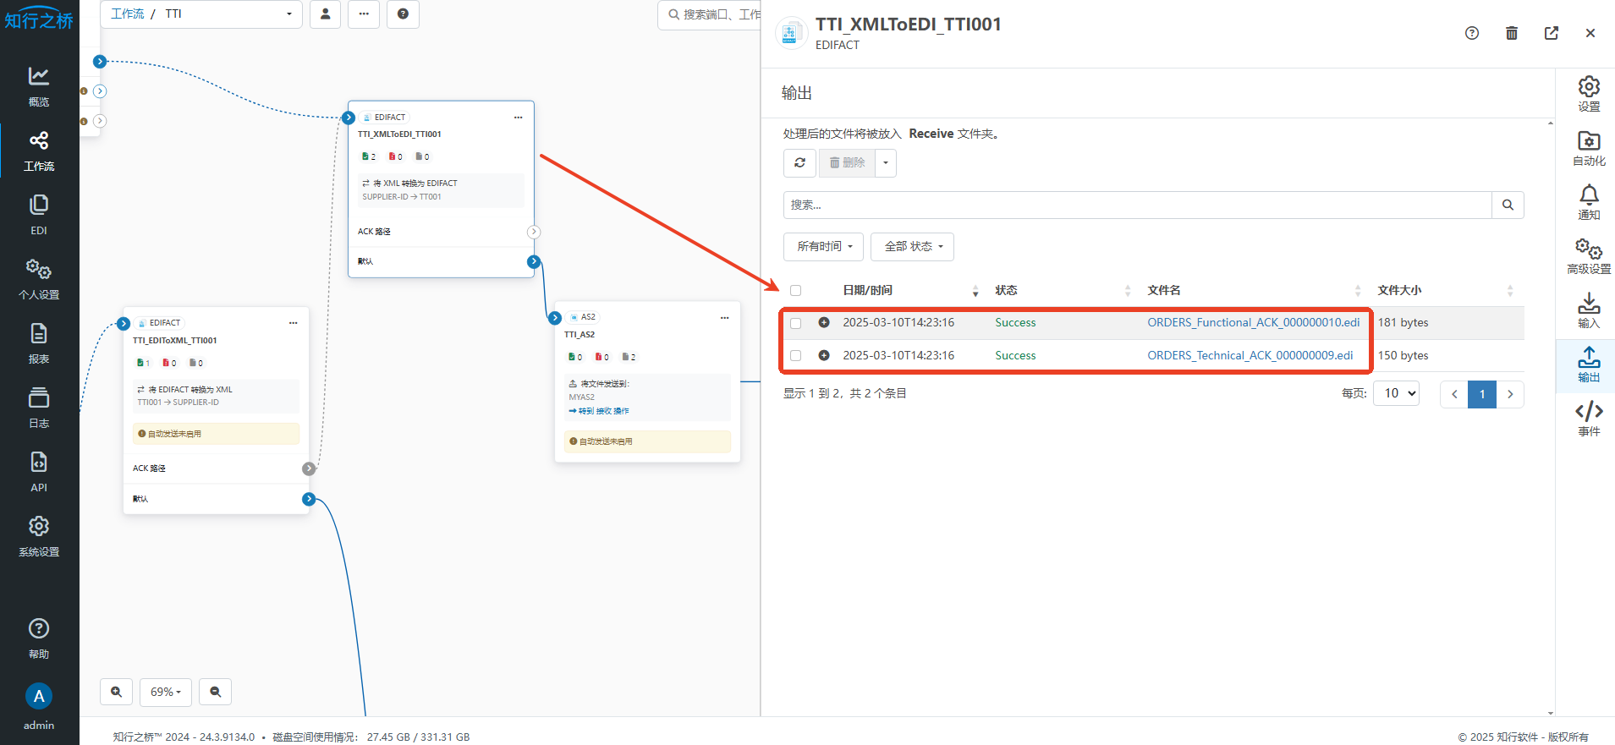The image size is (1615, 745).
Task: Check the ORDERS_Functional_ACK file row checkbox
Action: [x=795, y=323]
